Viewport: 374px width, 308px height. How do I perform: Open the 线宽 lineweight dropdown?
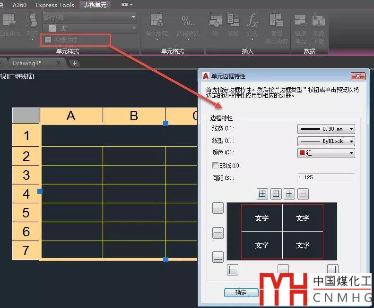click(x=326, y=129)
